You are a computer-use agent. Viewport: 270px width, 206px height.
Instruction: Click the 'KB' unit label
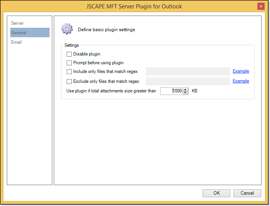(x=194, y=91)
